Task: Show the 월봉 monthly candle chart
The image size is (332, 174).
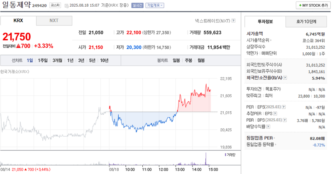Action: [x=201, y=60]
